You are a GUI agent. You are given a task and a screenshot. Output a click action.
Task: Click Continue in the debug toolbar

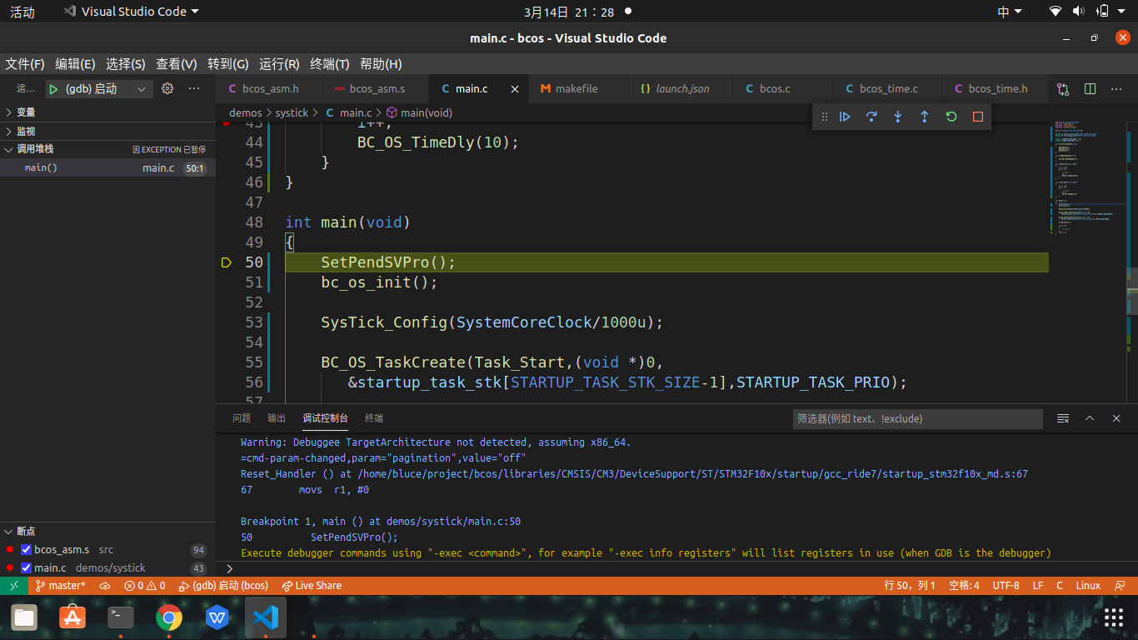pos(845,117)
